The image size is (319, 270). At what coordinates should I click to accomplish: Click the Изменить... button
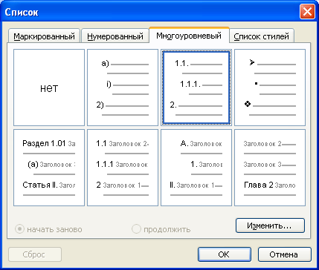coord(270,225)
